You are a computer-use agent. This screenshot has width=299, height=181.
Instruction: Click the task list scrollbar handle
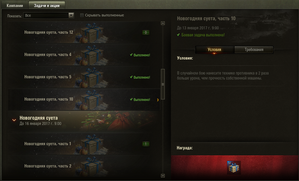click(x=163, y=84)
